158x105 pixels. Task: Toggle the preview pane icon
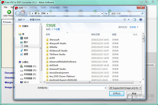pos(134,20)
